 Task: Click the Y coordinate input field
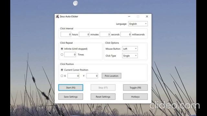tap(92, 76)
